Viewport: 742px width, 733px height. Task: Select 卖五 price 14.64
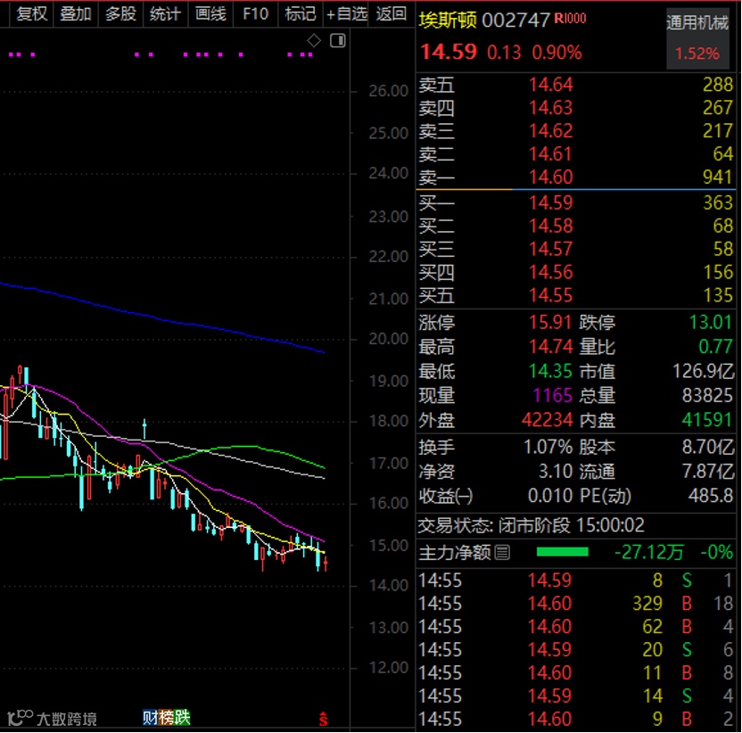pos(551,85)
